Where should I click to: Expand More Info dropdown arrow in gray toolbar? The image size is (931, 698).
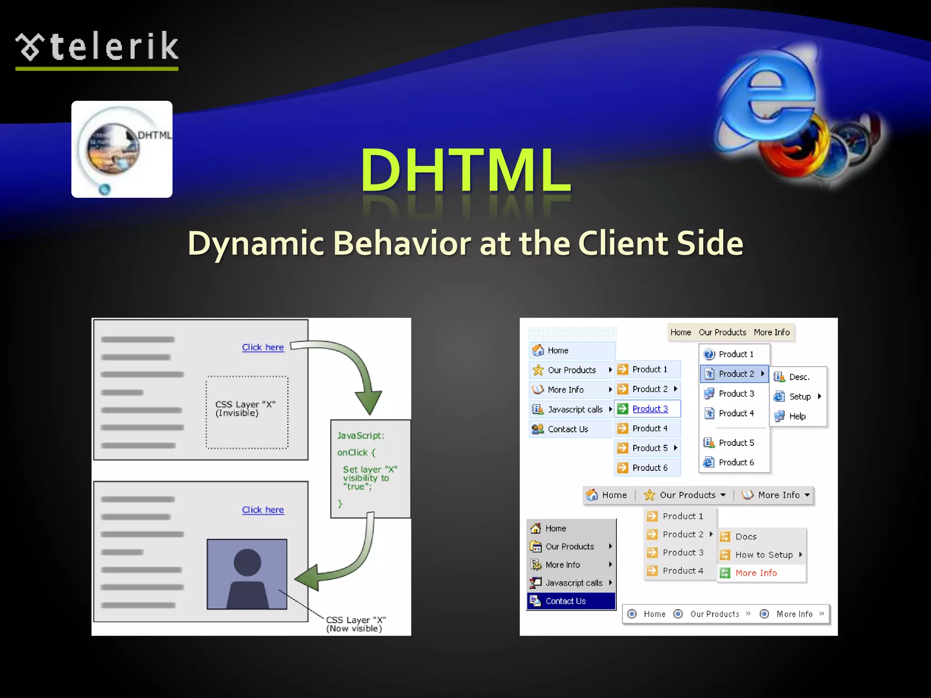(x=807, y=495)
